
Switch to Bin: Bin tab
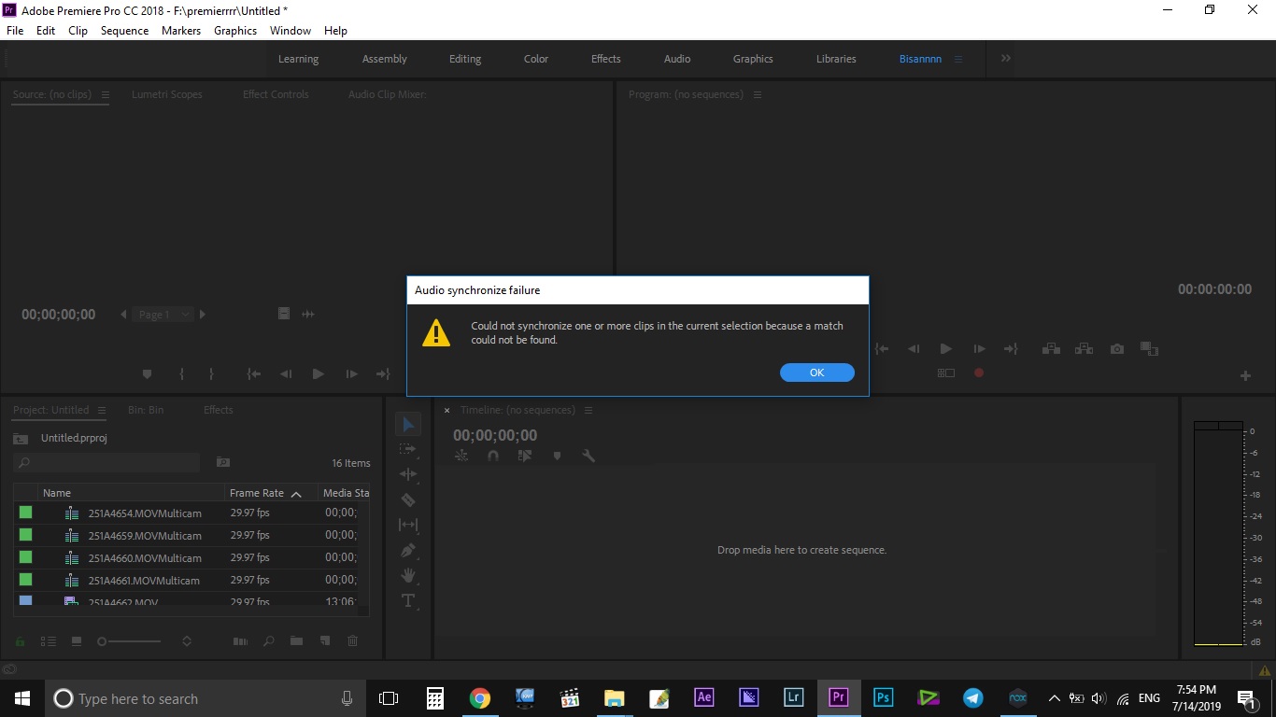click(145, 410)
